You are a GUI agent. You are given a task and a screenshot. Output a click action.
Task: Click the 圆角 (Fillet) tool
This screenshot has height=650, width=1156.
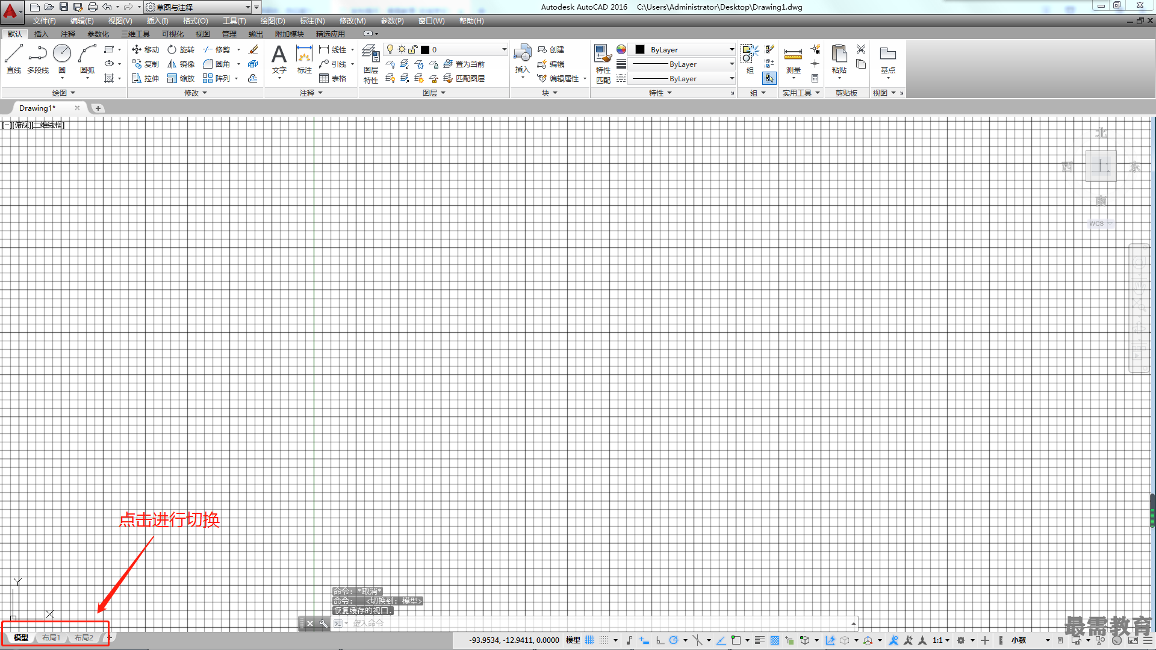click(x=217, y=64)
